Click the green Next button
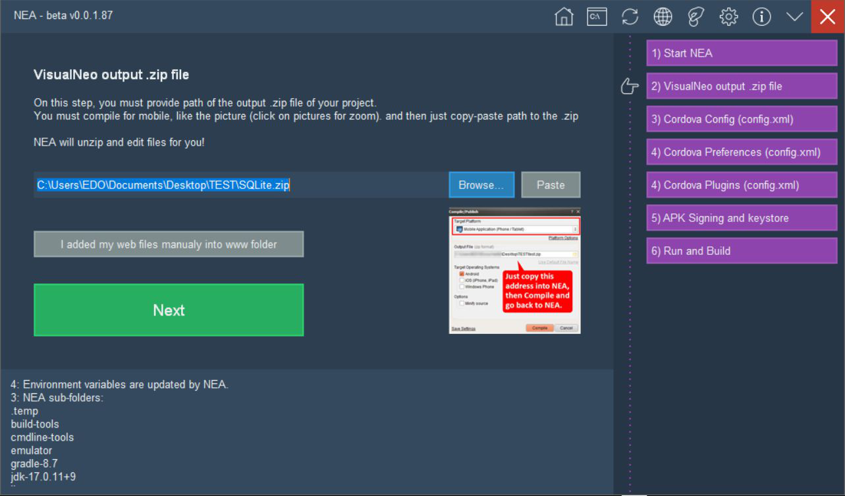 tap(169, 310)
